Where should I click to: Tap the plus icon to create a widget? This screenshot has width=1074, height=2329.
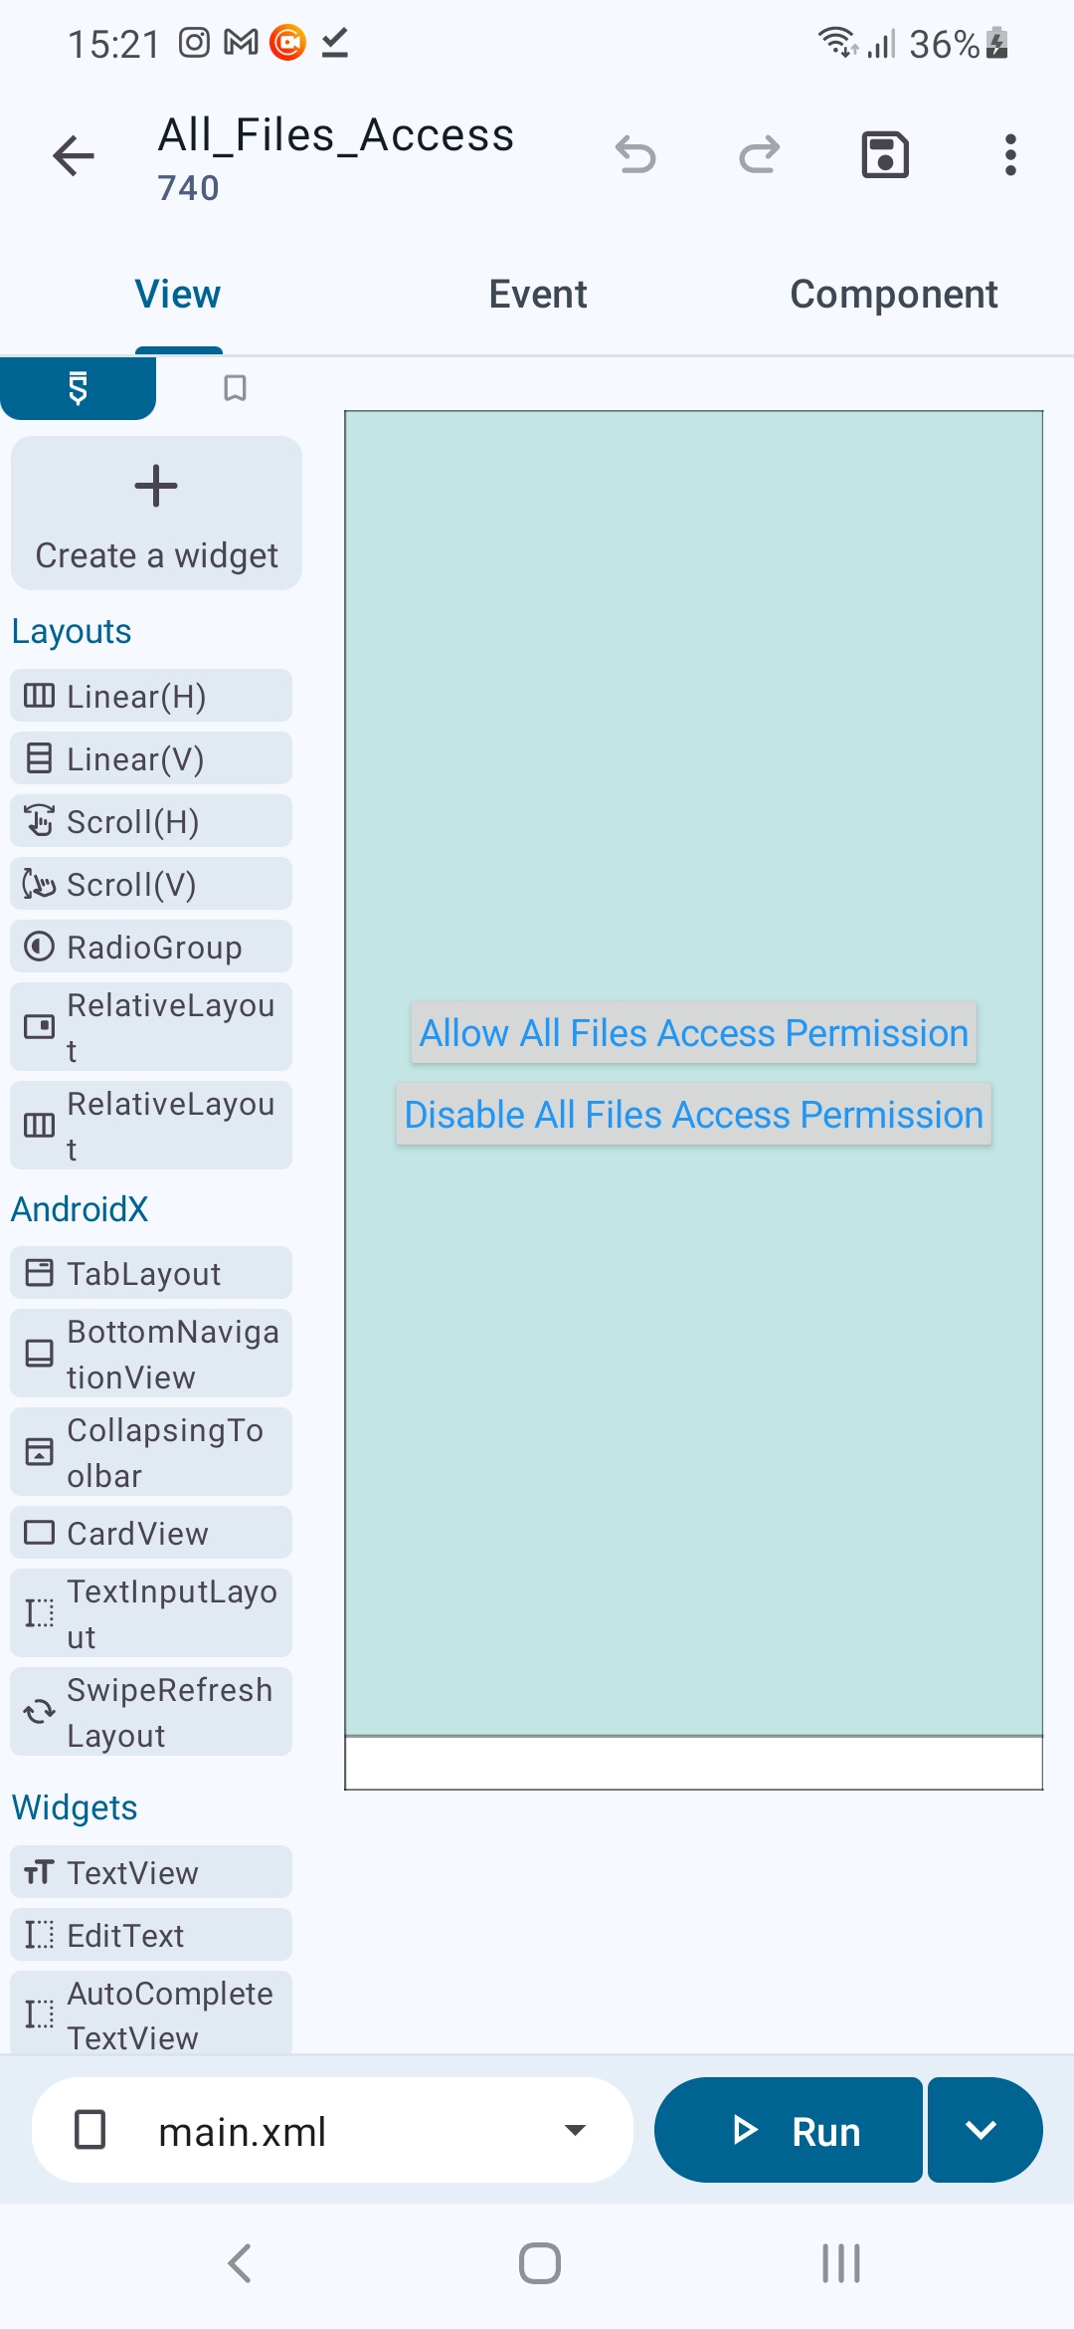[156, 486]
